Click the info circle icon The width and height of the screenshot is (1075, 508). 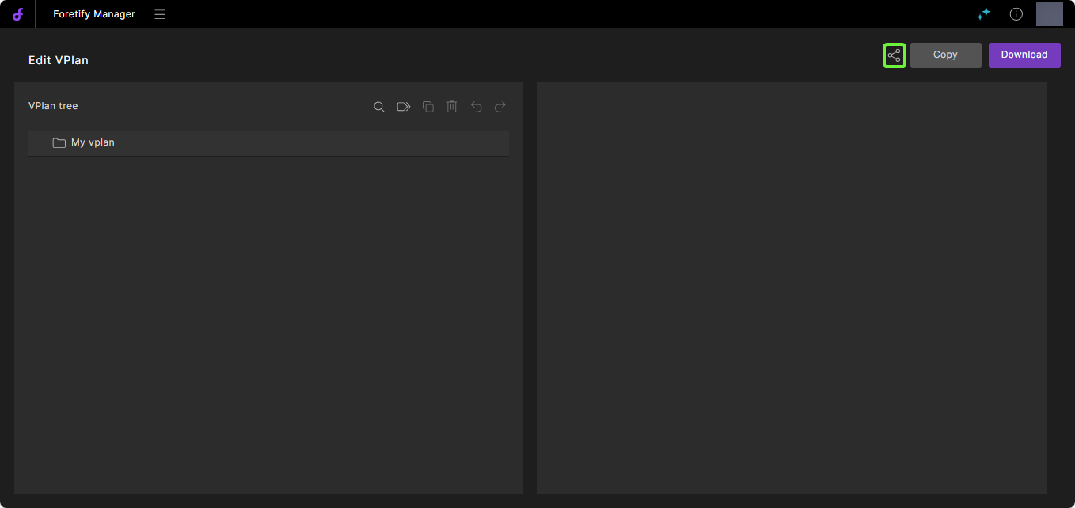coord(1016,14)
